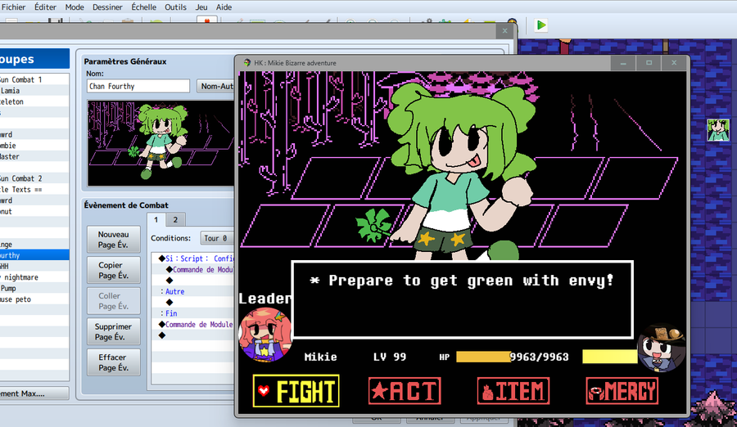Choose the FIGHT command in game window
The image size is (737, 427).
[296, 391]
